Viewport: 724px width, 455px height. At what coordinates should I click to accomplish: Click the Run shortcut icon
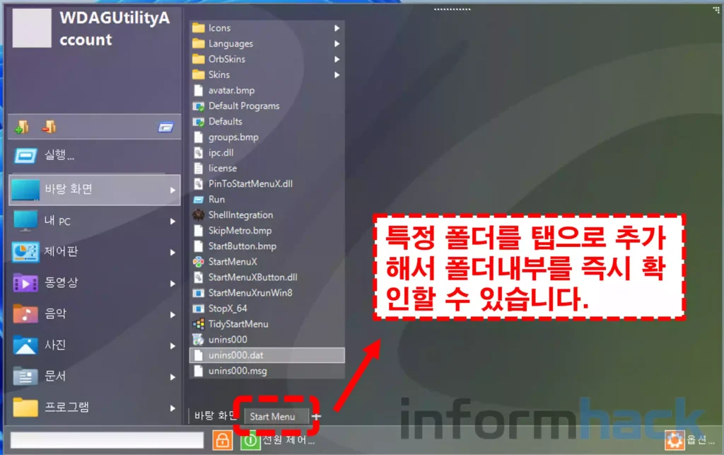click(199, 199)
